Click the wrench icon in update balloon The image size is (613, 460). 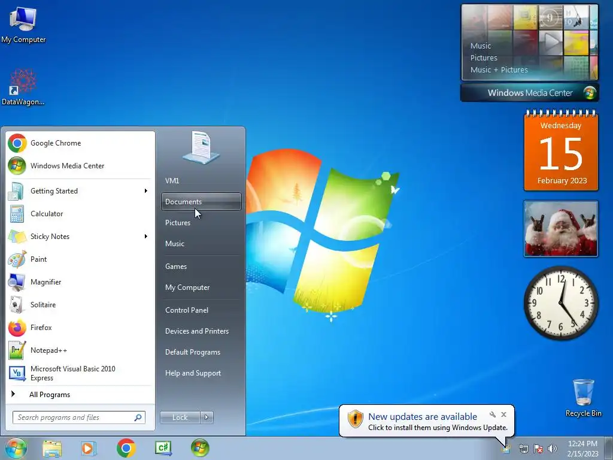[x=493, y=414]
